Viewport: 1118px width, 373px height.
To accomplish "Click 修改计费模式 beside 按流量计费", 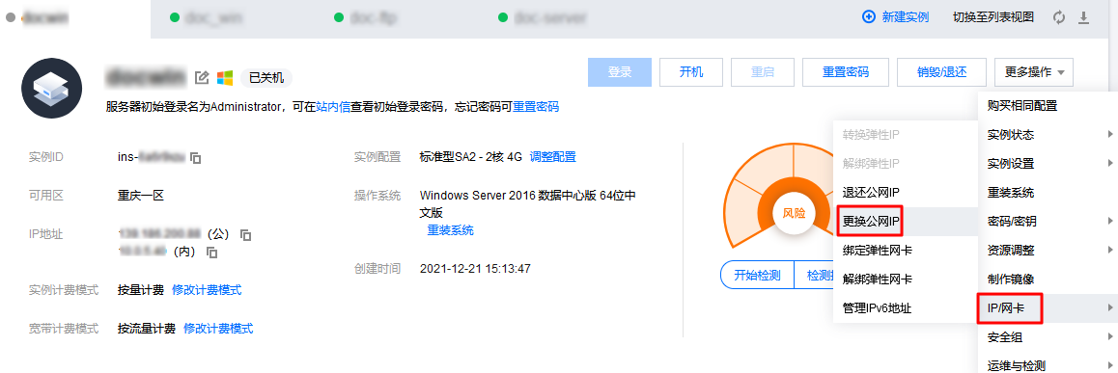I will [218, 328].
